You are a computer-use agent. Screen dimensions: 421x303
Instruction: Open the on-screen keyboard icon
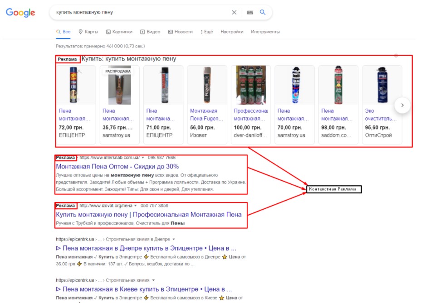pyautogui.click(x=250, y=12)
